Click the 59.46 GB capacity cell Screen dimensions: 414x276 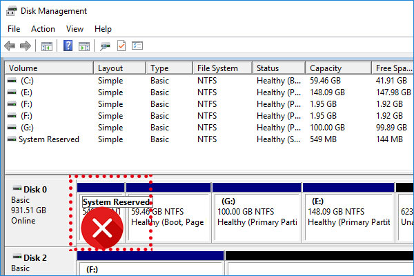[x=325, y=81]
